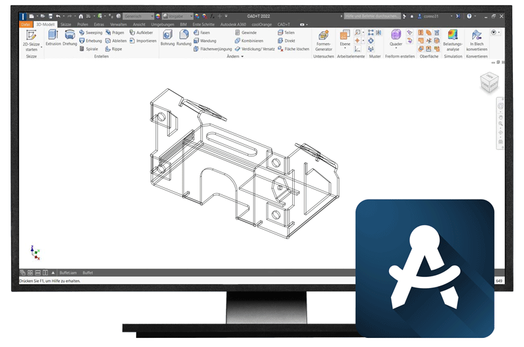Open the Vorgabe appearance dropdown
524x347 pixels.
pos(178,16)
